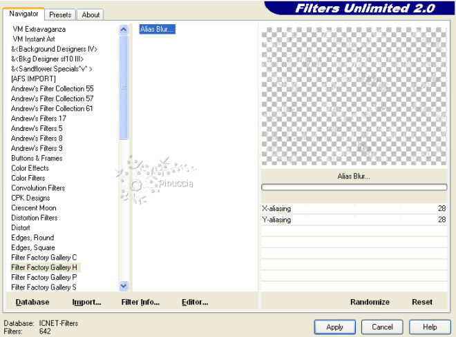Select Edges, Square category
Image resolution: width=456 pixels, height=337 pixels.
click(x=33, y=247)
